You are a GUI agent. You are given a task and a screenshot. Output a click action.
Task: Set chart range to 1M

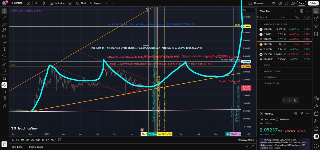tap(22, 140)
